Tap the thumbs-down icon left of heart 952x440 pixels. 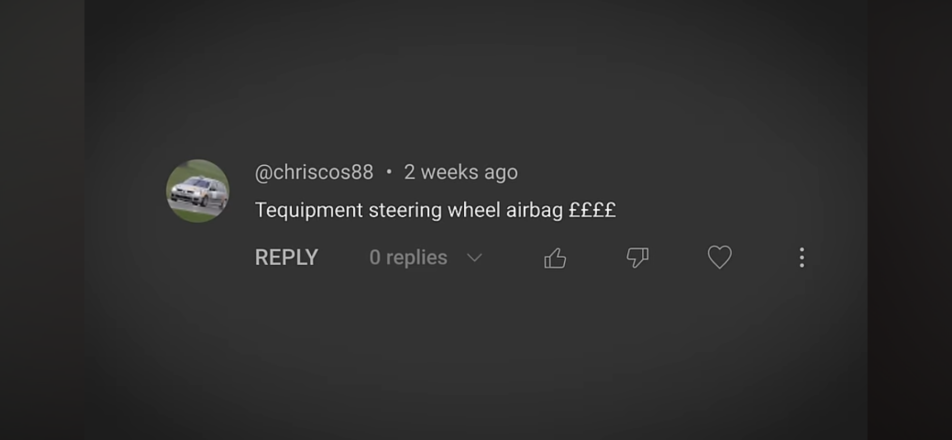(637, 258)
